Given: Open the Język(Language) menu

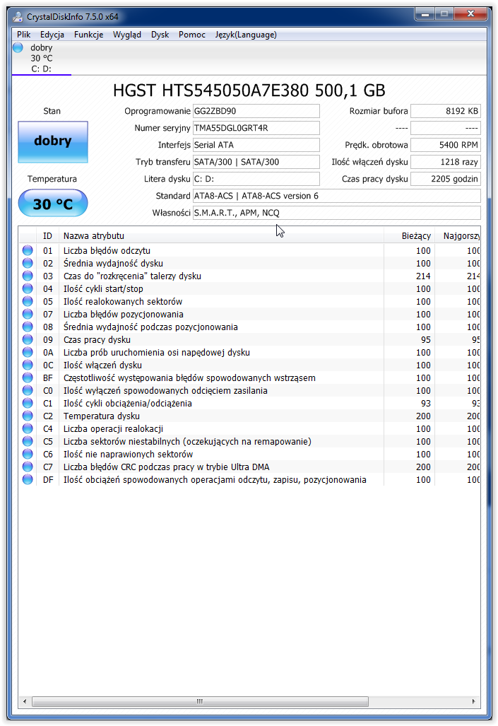Looking at the screenshot, I should pos(246,35).
